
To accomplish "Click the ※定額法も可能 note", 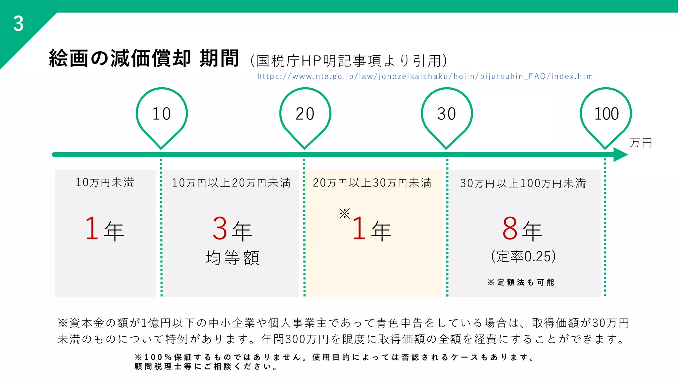I will pyautogui.click(x=521, y=282).
